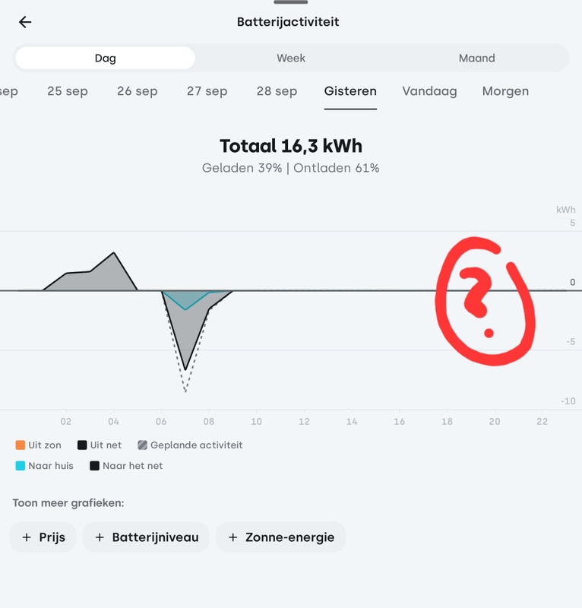
Task: Switch to the Maand view
Action: coord(476,58)
